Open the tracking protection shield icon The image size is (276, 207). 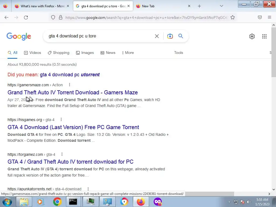[x=53, y=17]
